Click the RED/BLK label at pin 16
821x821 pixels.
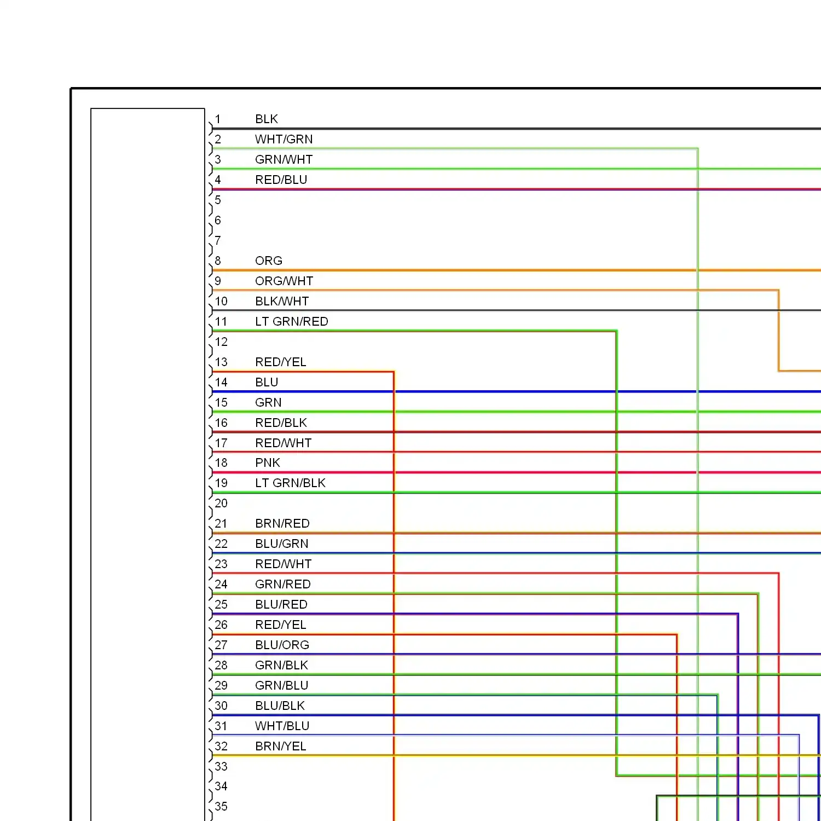[281, 423]
